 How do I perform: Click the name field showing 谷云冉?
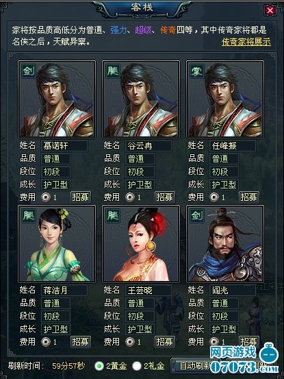tap(149, 146)
